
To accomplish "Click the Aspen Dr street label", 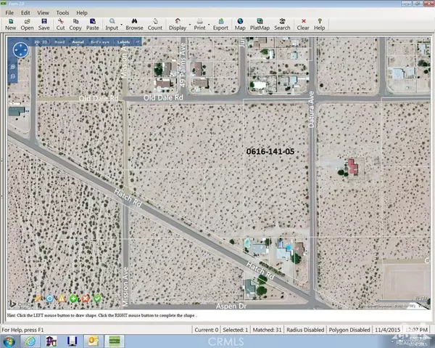I will (x=231, y=306).
